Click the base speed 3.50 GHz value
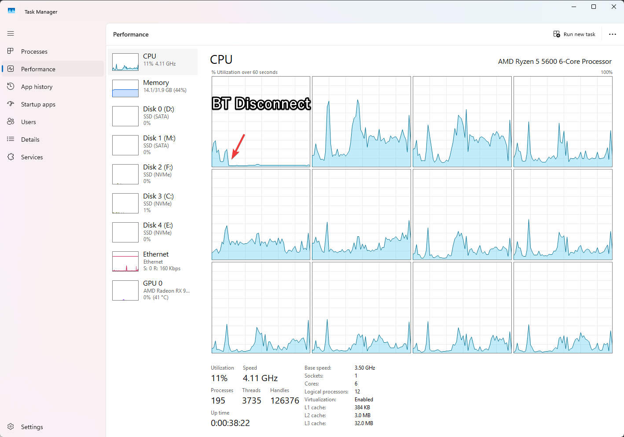The image size is (624, 437). (x=365, y=368)
